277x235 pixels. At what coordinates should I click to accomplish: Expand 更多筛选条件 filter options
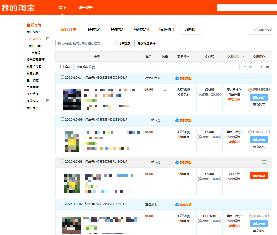tap(147, 43)
